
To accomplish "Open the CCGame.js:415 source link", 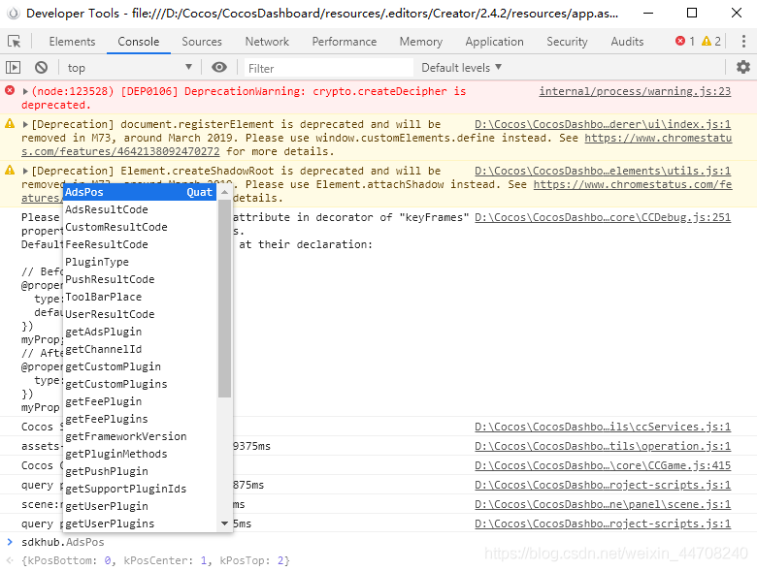I will pos(603,465).
